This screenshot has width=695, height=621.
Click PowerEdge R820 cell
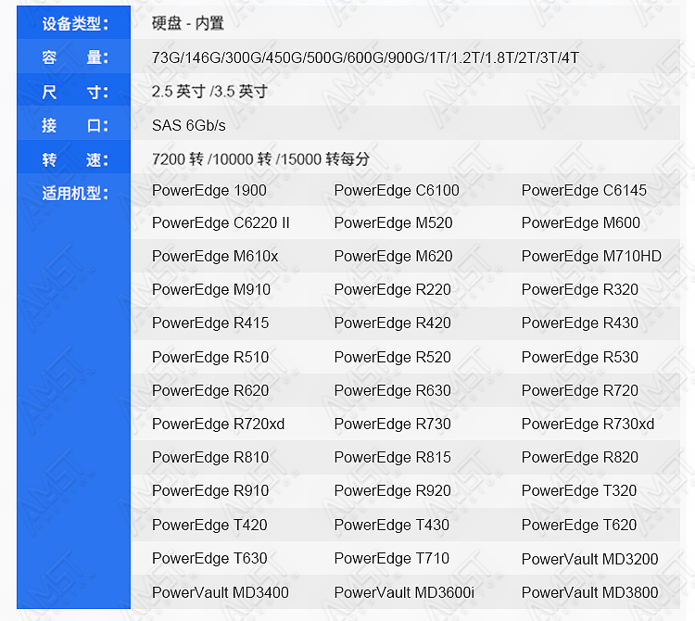(x=580, y=458)
